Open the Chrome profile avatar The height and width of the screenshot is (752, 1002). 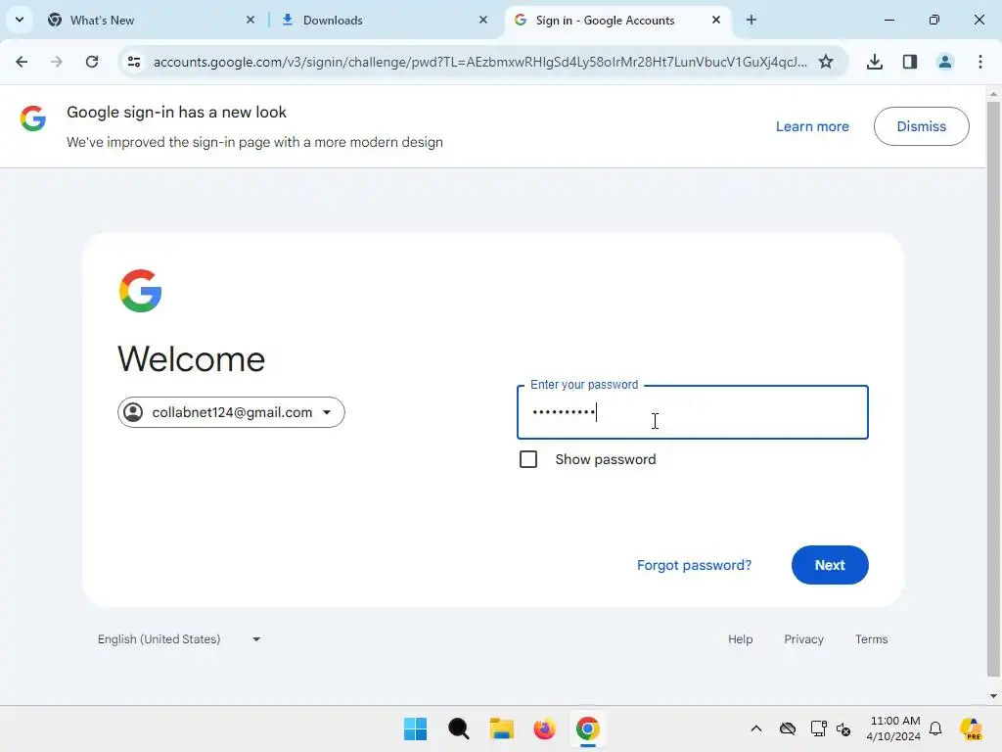(945, 62)
